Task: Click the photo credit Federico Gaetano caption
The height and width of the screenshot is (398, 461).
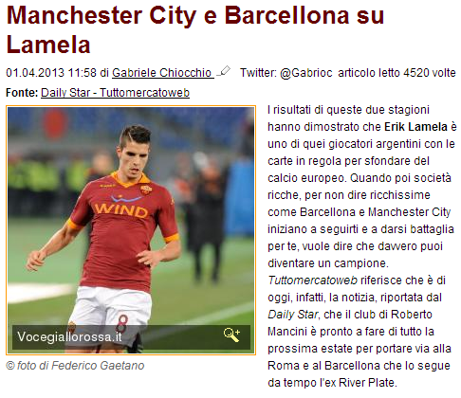Action: pos(75,366)
